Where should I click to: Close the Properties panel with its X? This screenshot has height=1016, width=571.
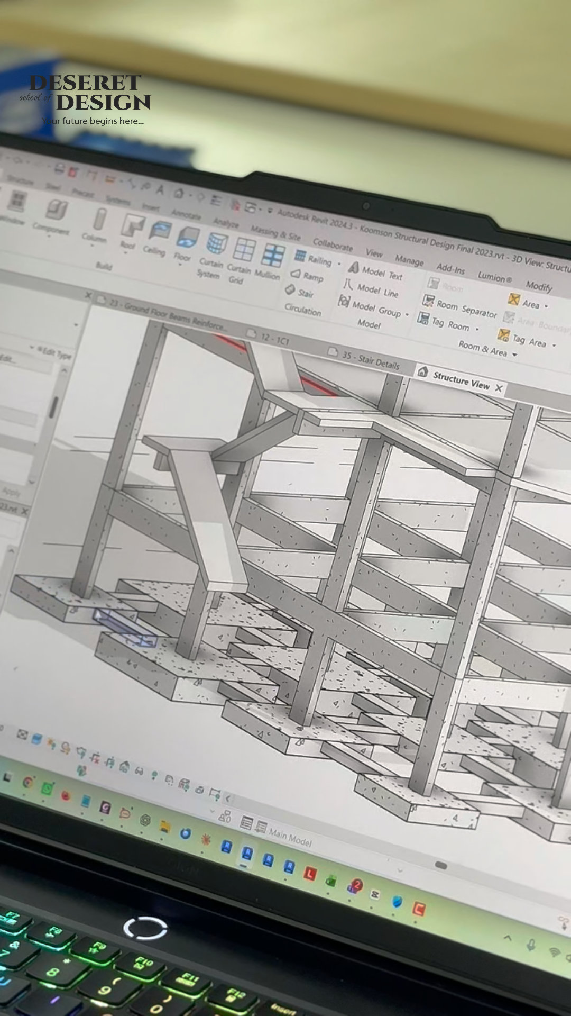pyautogui.click(x=88, y=295)
